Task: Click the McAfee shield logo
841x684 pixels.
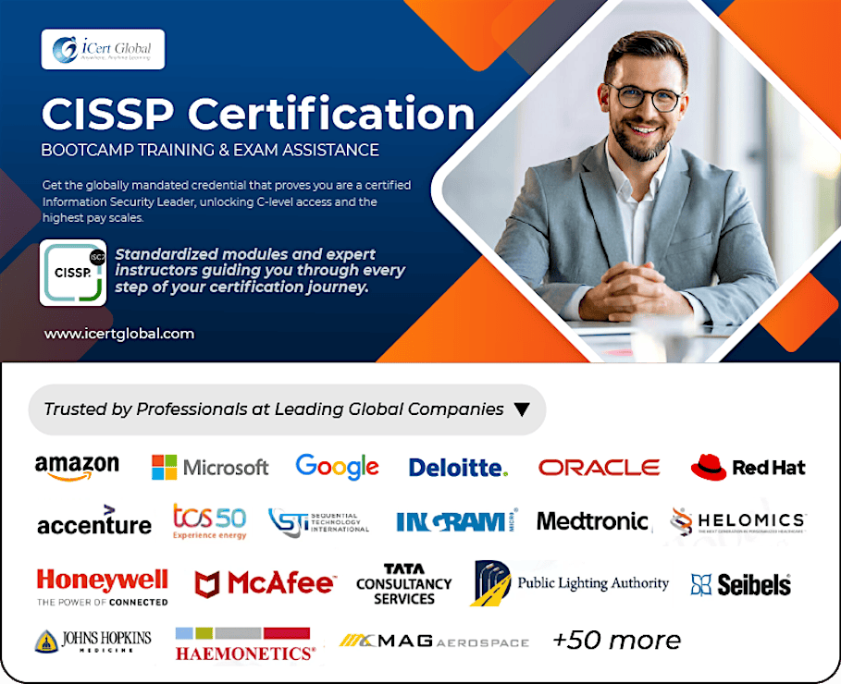Action: point(264,581)
